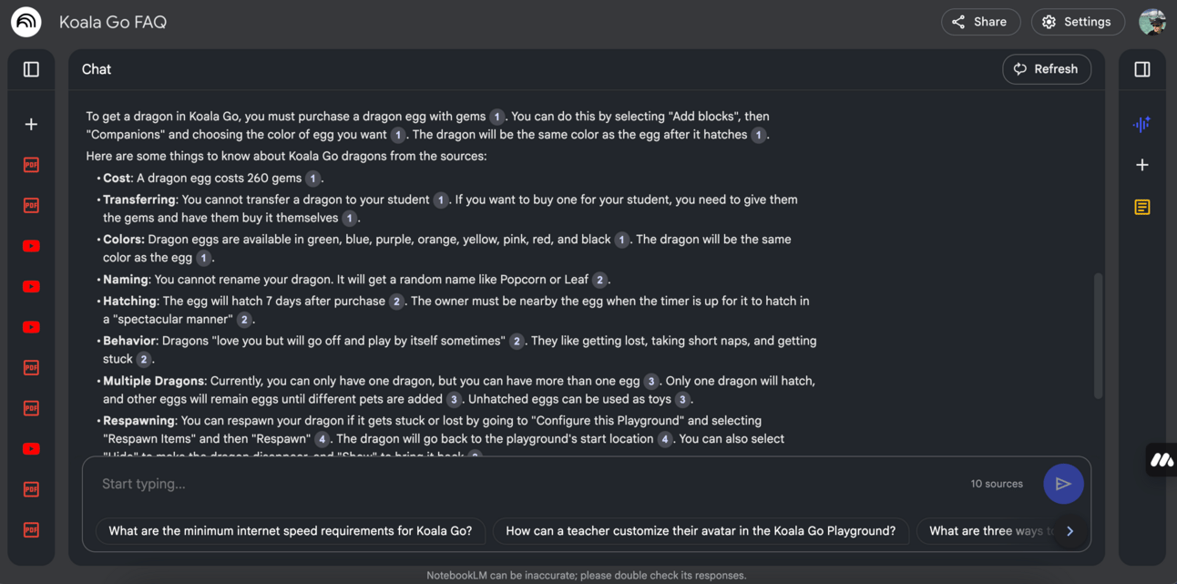
Task: Refresh the chat conversation
Action: tap(1046, 69)
